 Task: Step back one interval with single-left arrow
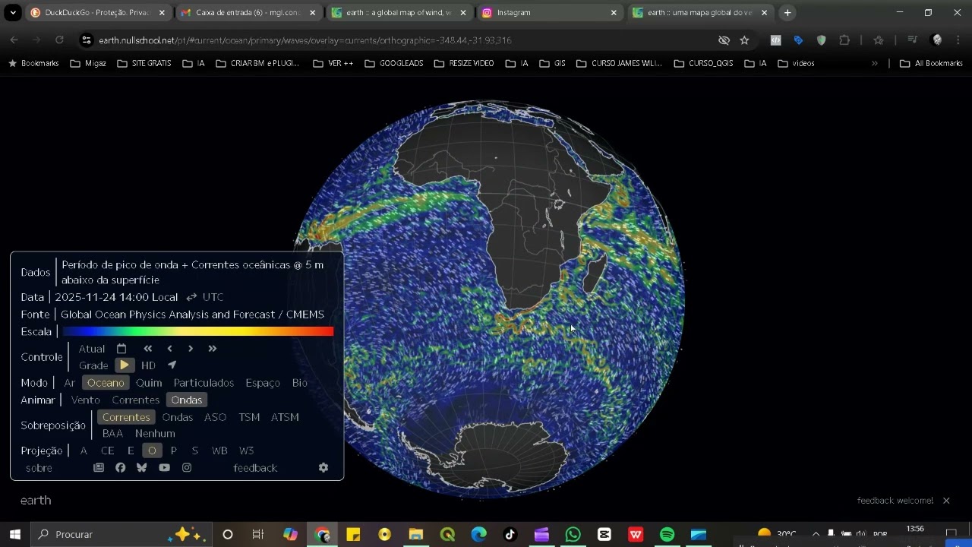[169, 349]
